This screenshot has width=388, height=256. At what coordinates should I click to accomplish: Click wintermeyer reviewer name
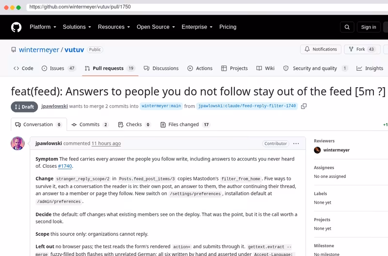pyautogui.click(x=336, y=150)
